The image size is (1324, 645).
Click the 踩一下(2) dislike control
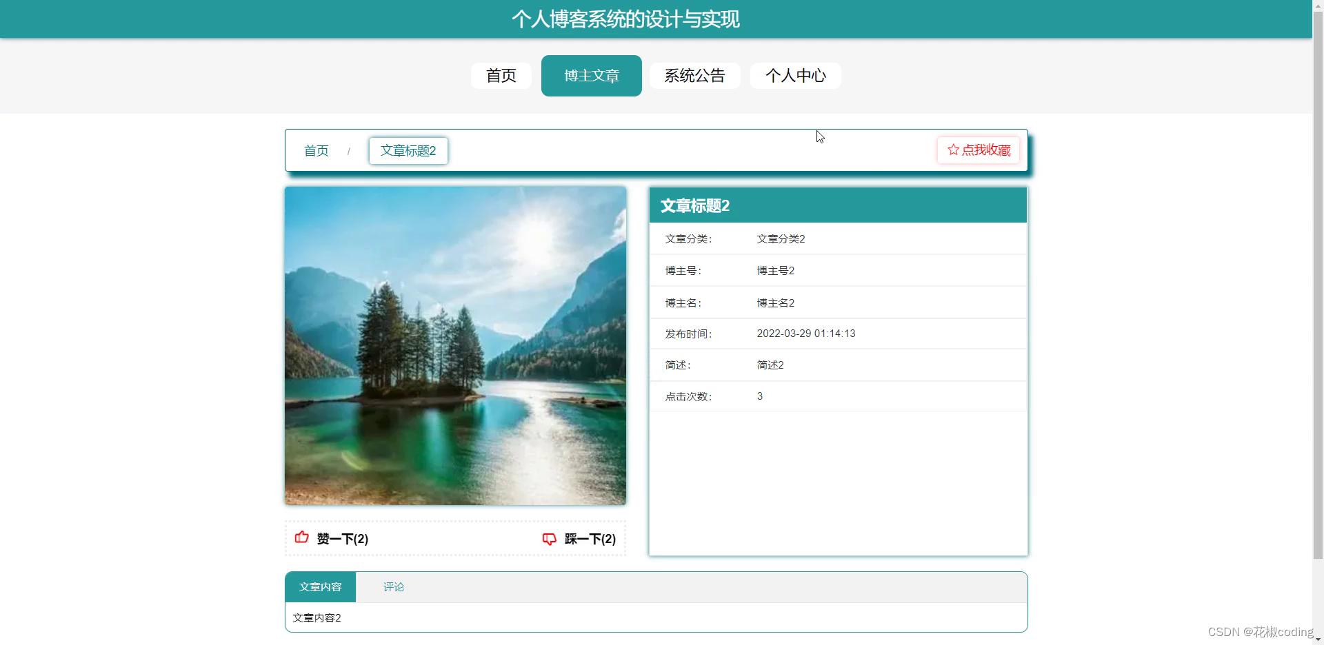click(589, 539)
